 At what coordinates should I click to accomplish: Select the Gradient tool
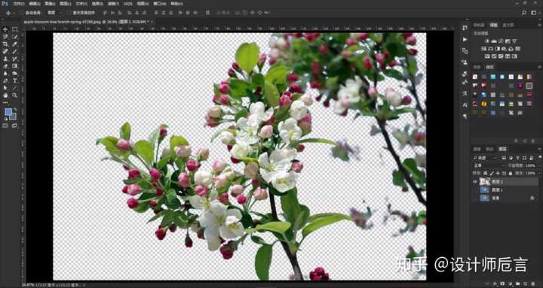coord(15,65)
